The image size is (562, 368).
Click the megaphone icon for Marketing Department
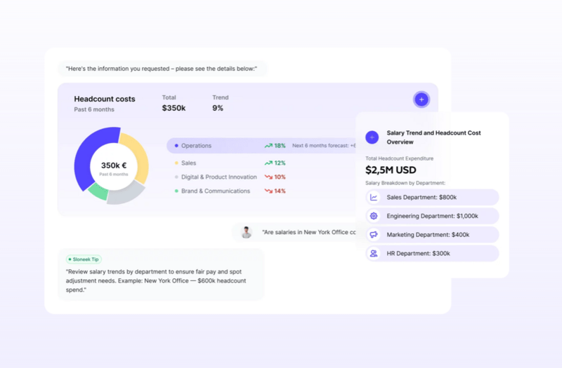[x=374, y=235]
